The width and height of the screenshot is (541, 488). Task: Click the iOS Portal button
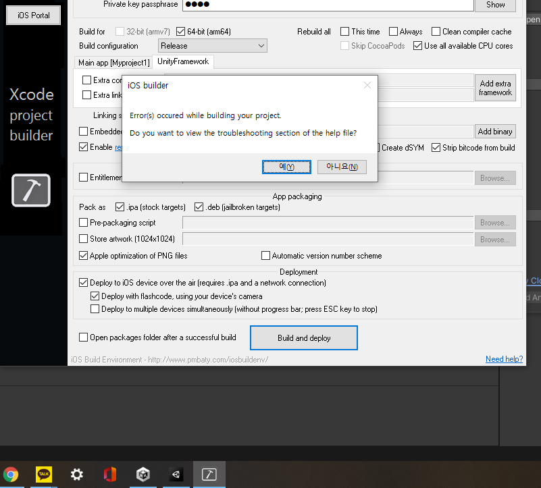tap(34, 15)
